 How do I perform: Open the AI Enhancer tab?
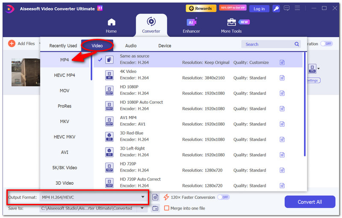[x=191, y=26]
